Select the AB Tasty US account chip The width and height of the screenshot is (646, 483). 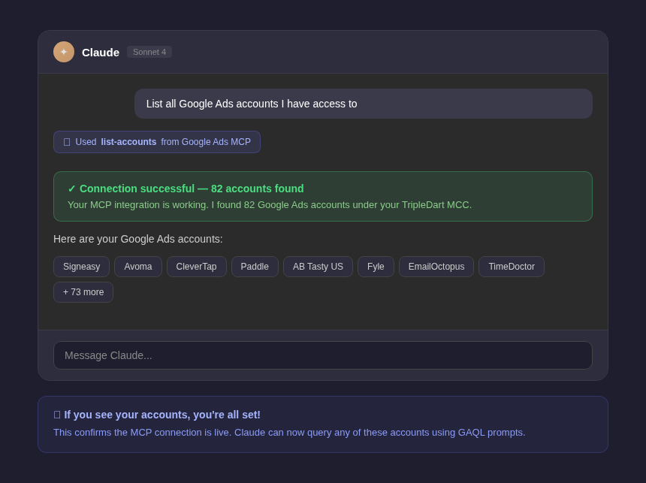[x=318, y=267]
